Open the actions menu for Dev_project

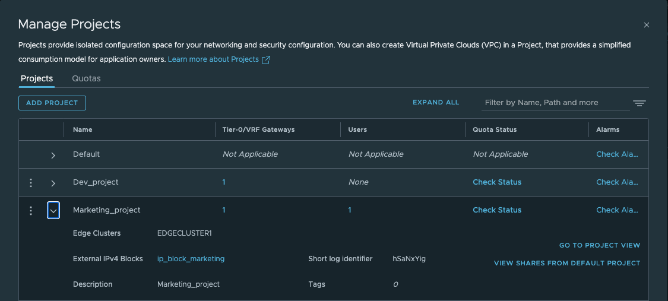(31, 183)
